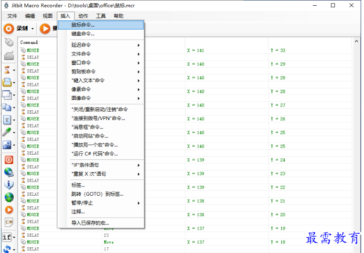
Task: Open dropdown arrow beside hourglass delay icon
Action: point(14,70)
